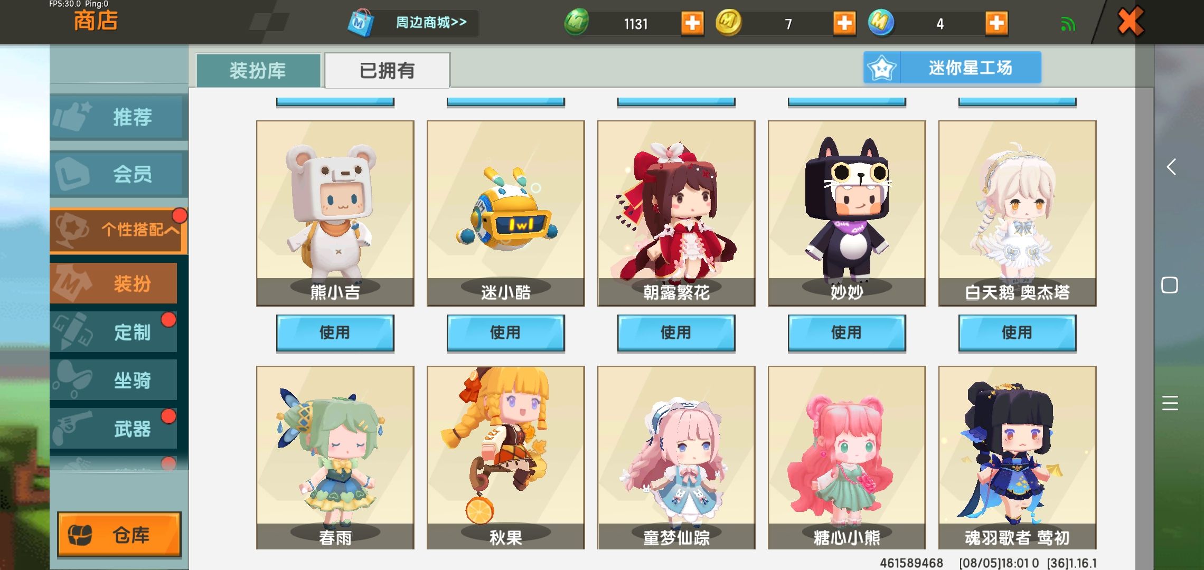Open Android recent apps menu icon
1204x570 pixels.
tap(1170, 403)
